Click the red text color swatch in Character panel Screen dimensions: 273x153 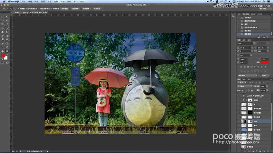click(265, 62)
